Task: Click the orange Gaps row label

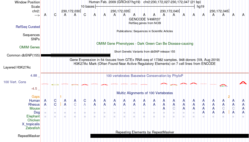Action: coord(36,97)
